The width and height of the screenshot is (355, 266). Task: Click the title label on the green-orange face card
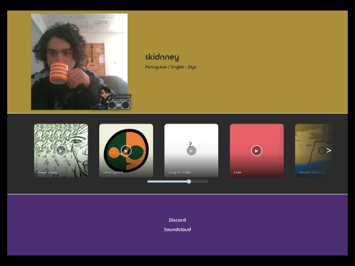(113, 172)
